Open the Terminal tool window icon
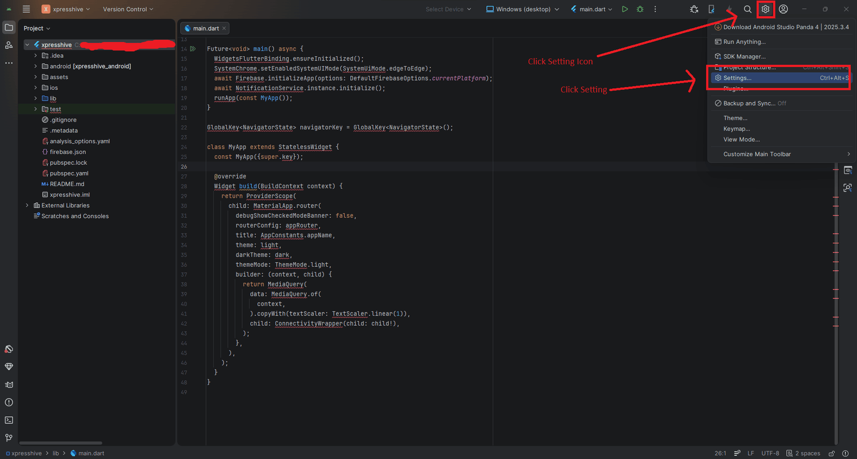This screenshot has height=459, width=857. pyautogui.click(x=9, y=420)
